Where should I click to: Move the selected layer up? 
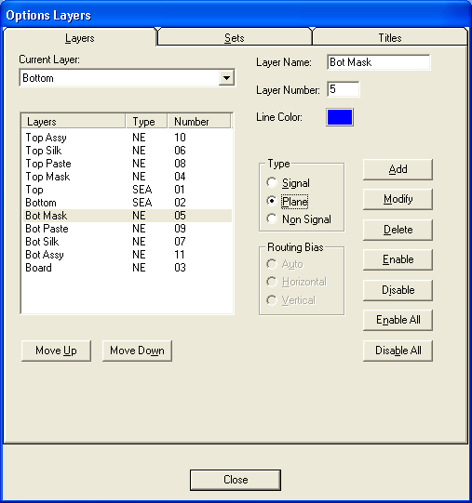[56, 351]
